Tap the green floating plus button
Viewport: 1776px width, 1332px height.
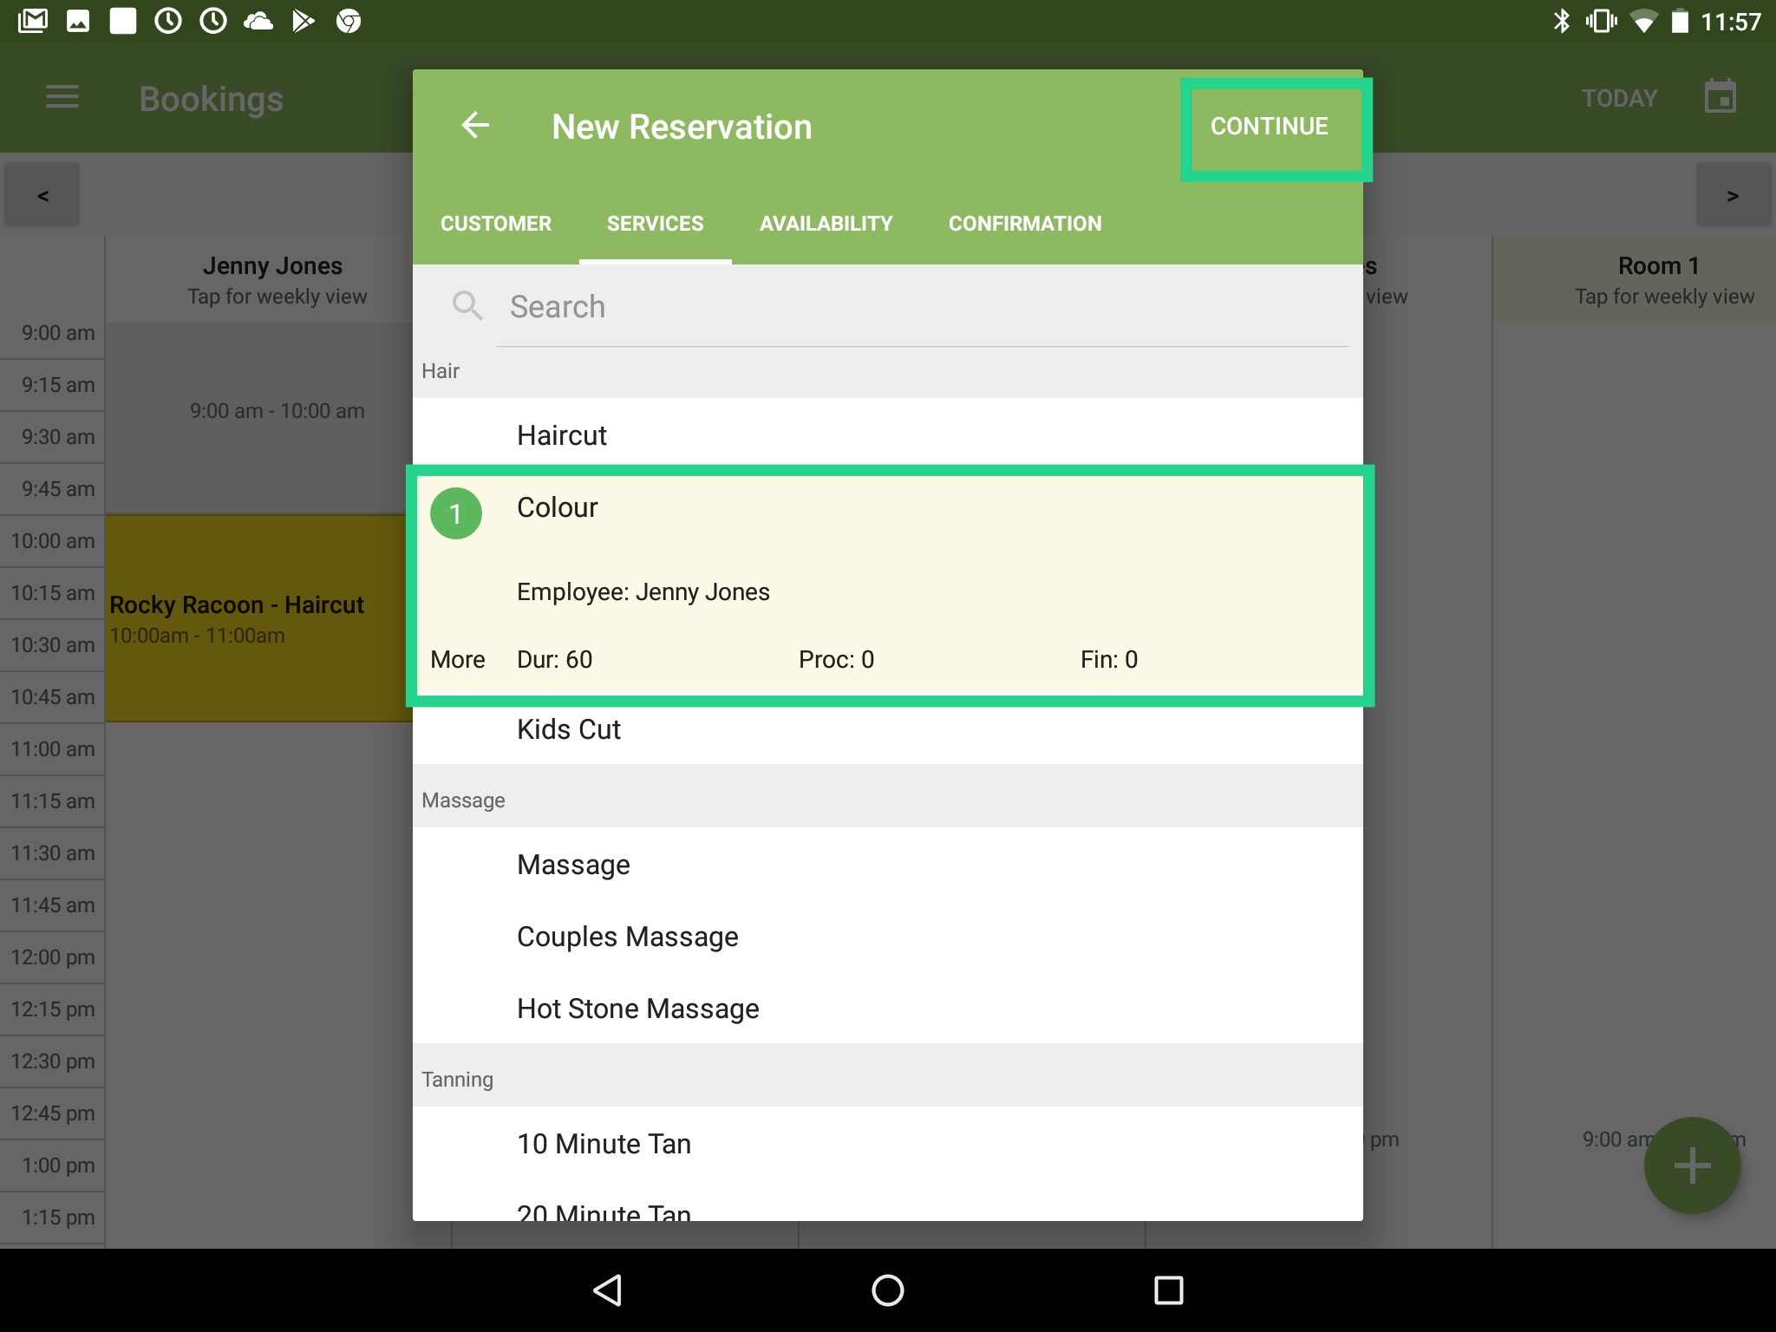coord(1692,1165)
